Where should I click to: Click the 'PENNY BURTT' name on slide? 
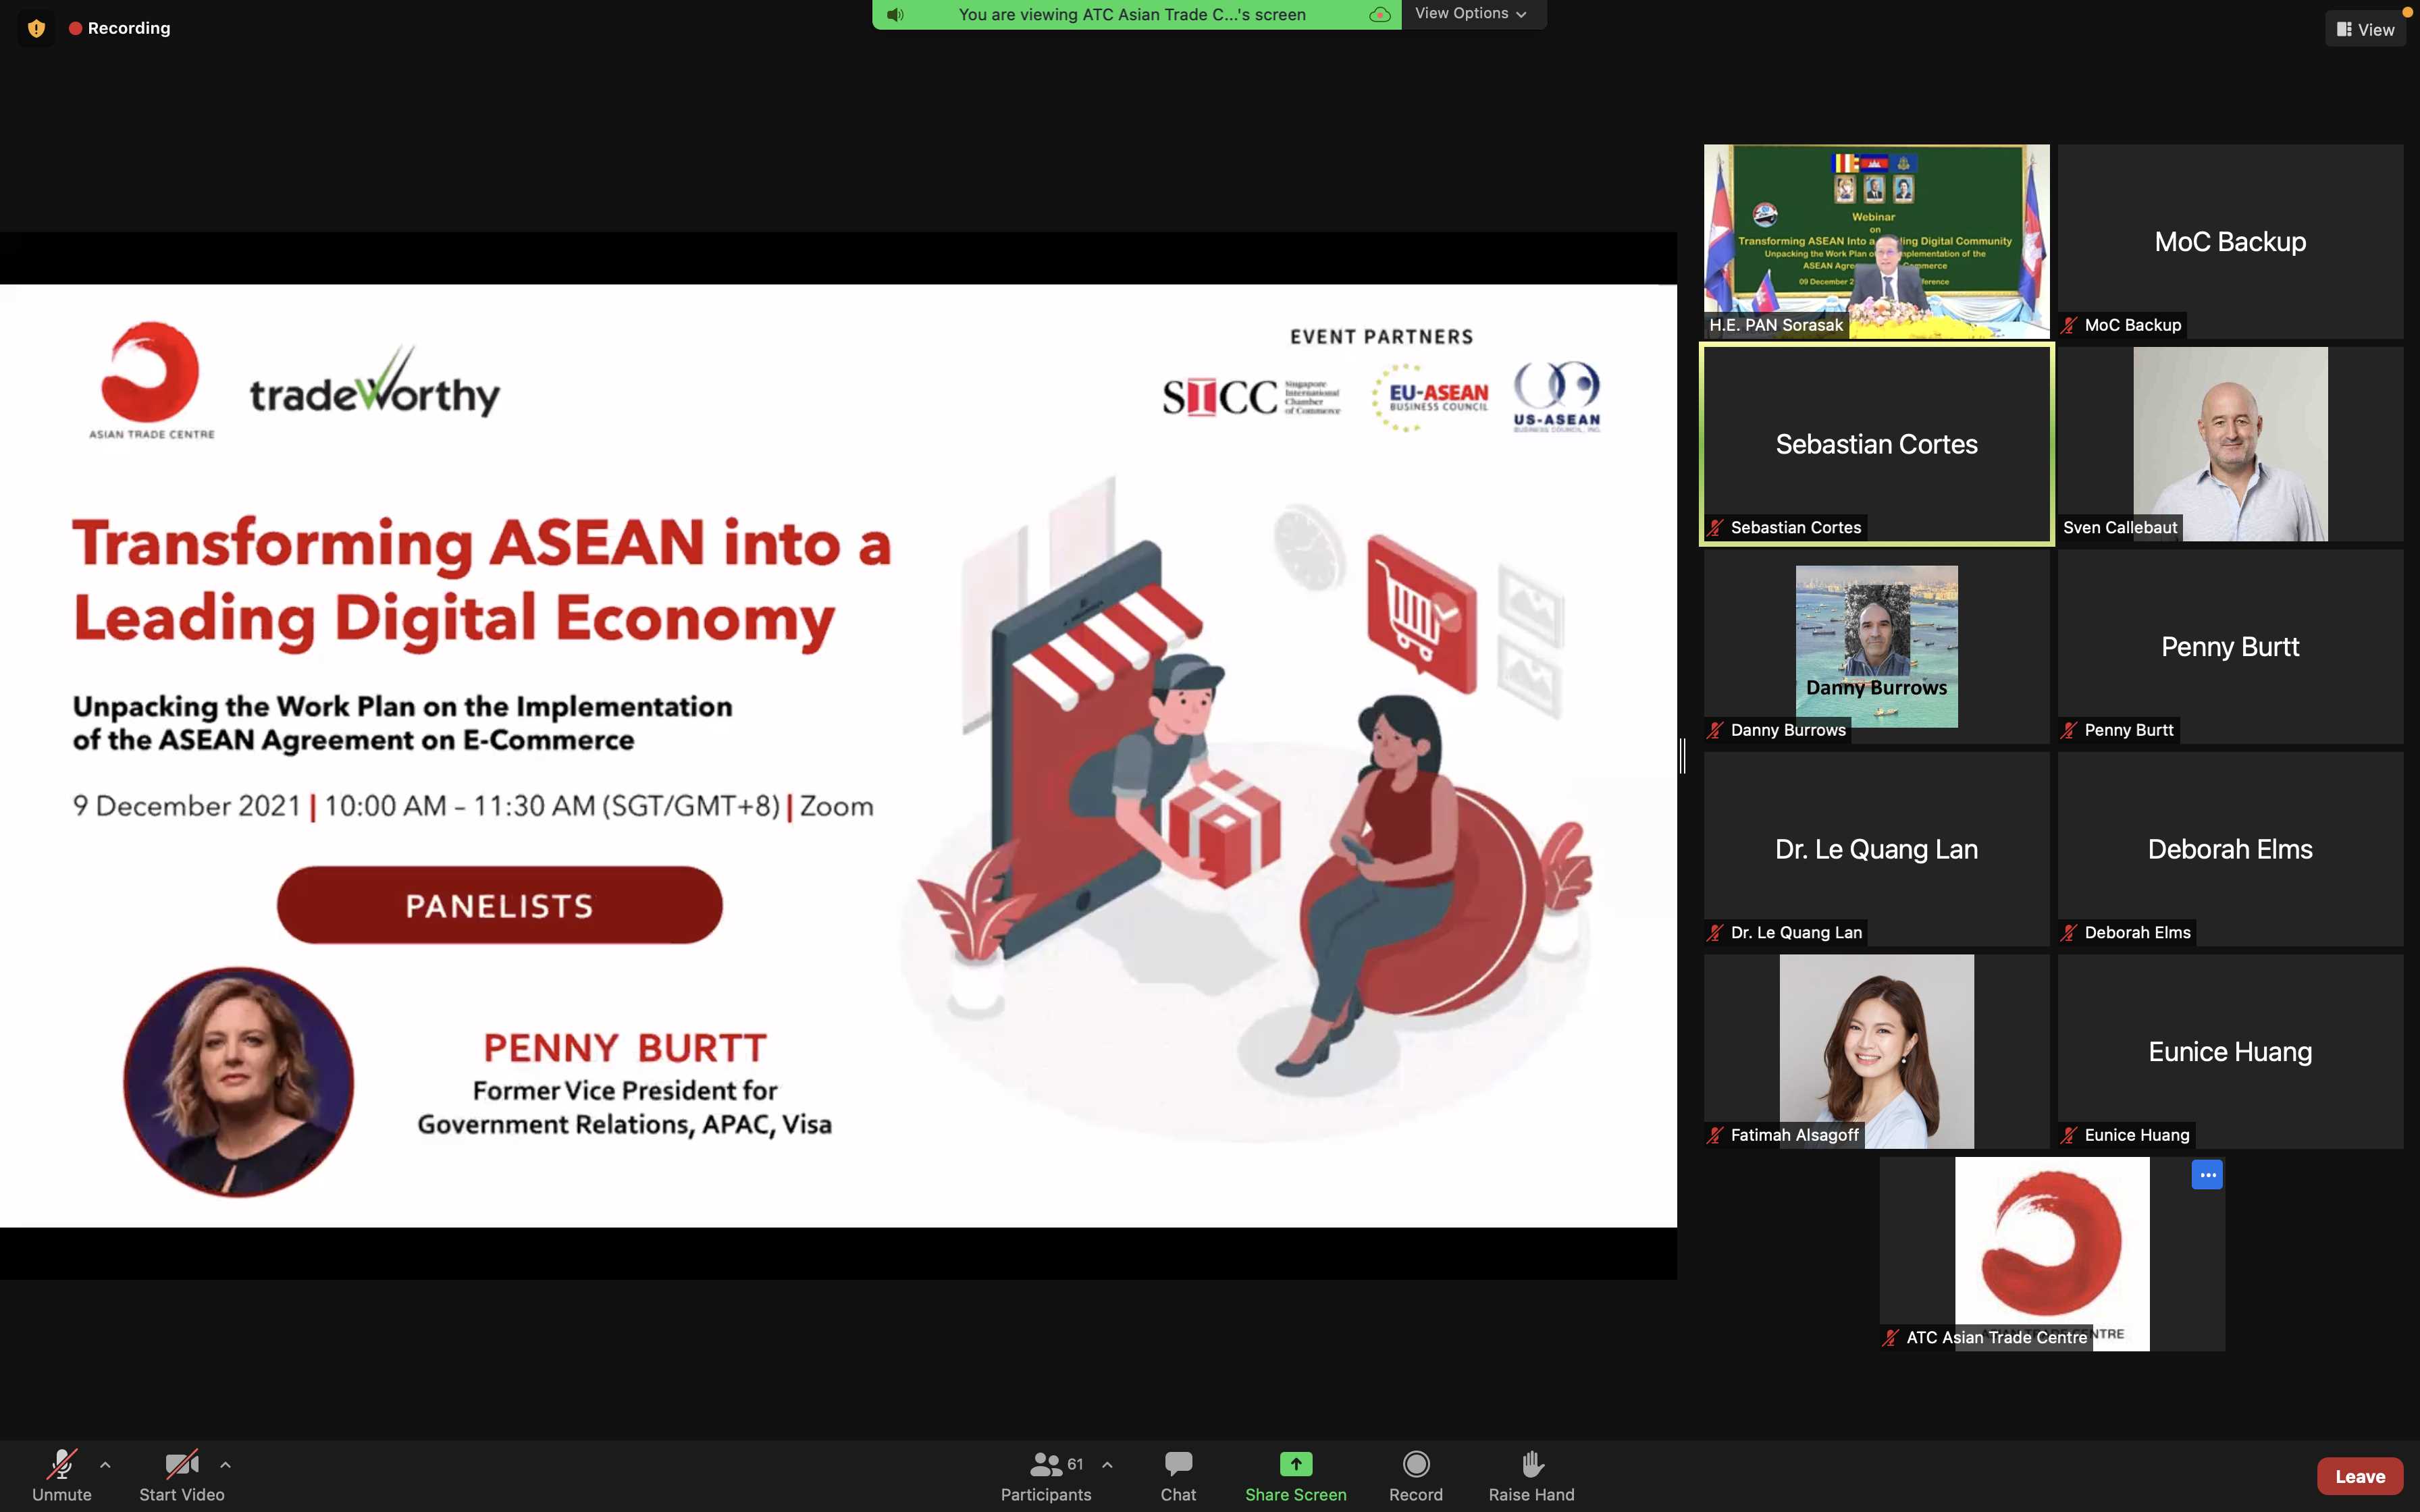click(625, 1048)
